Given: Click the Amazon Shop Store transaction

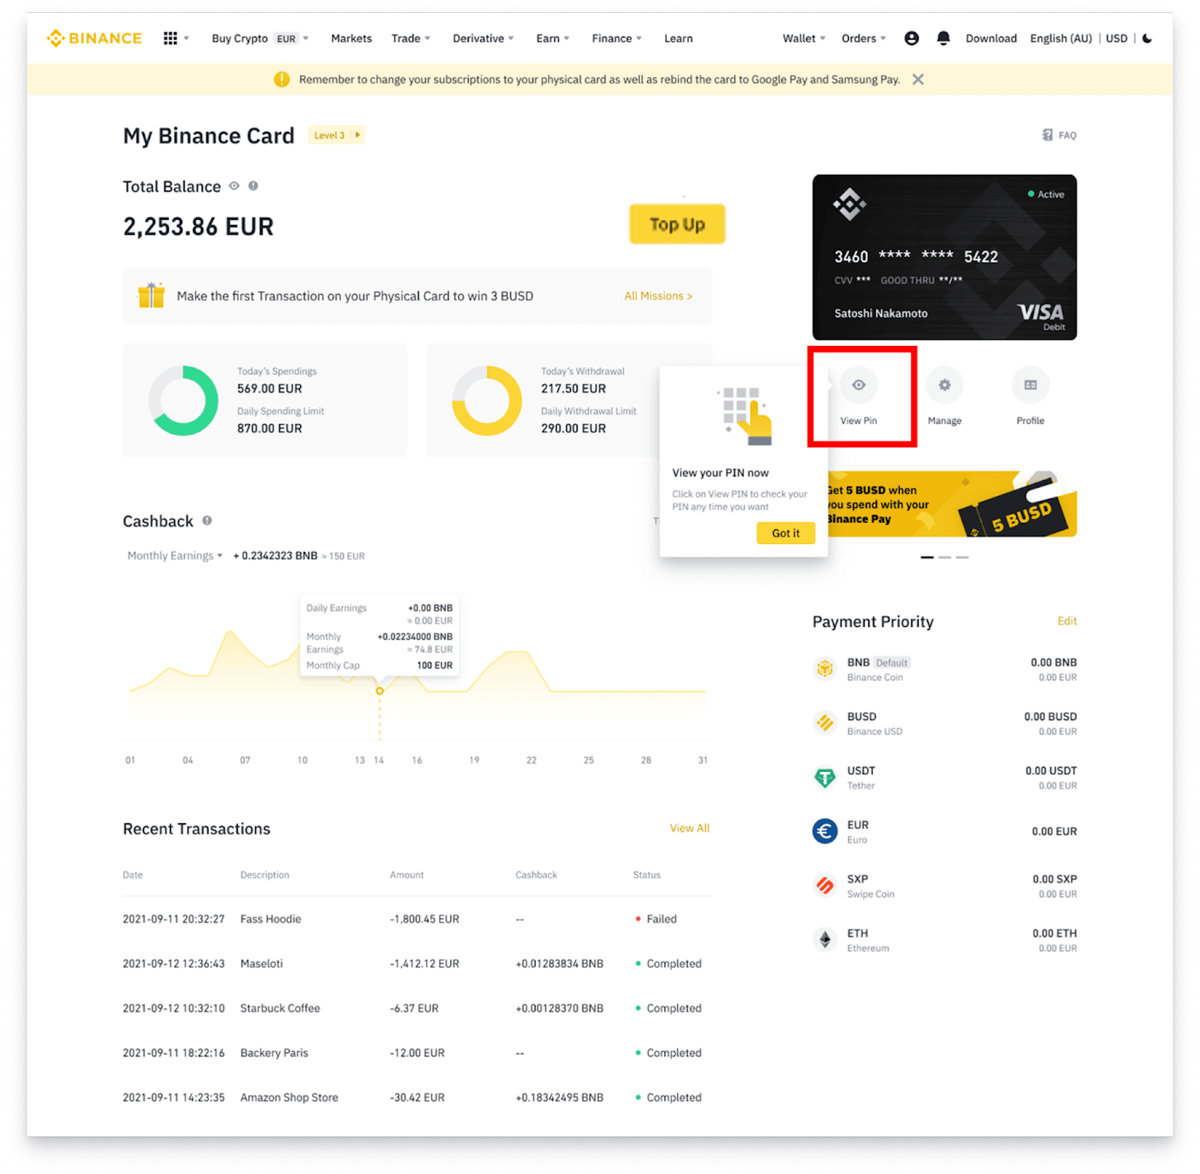Looking at the screenshot, I should [x=417, y=1097].
